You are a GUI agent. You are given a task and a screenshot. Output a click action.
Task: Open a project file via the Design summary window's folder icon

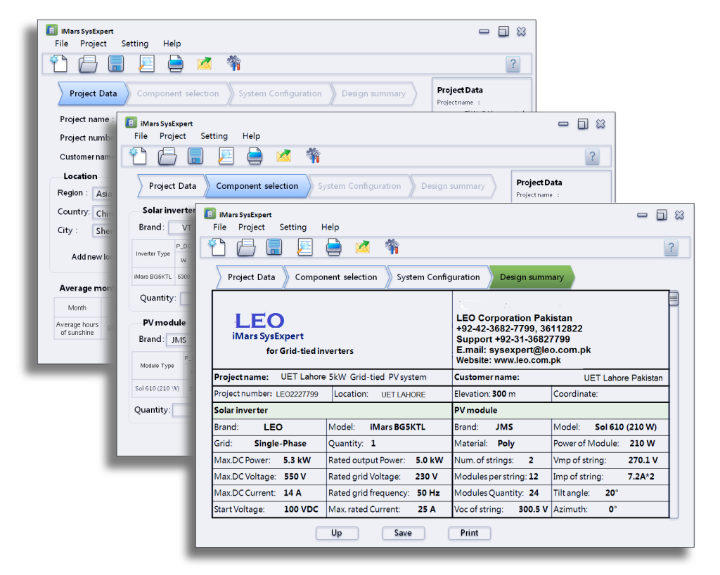(x=246, y=247)
